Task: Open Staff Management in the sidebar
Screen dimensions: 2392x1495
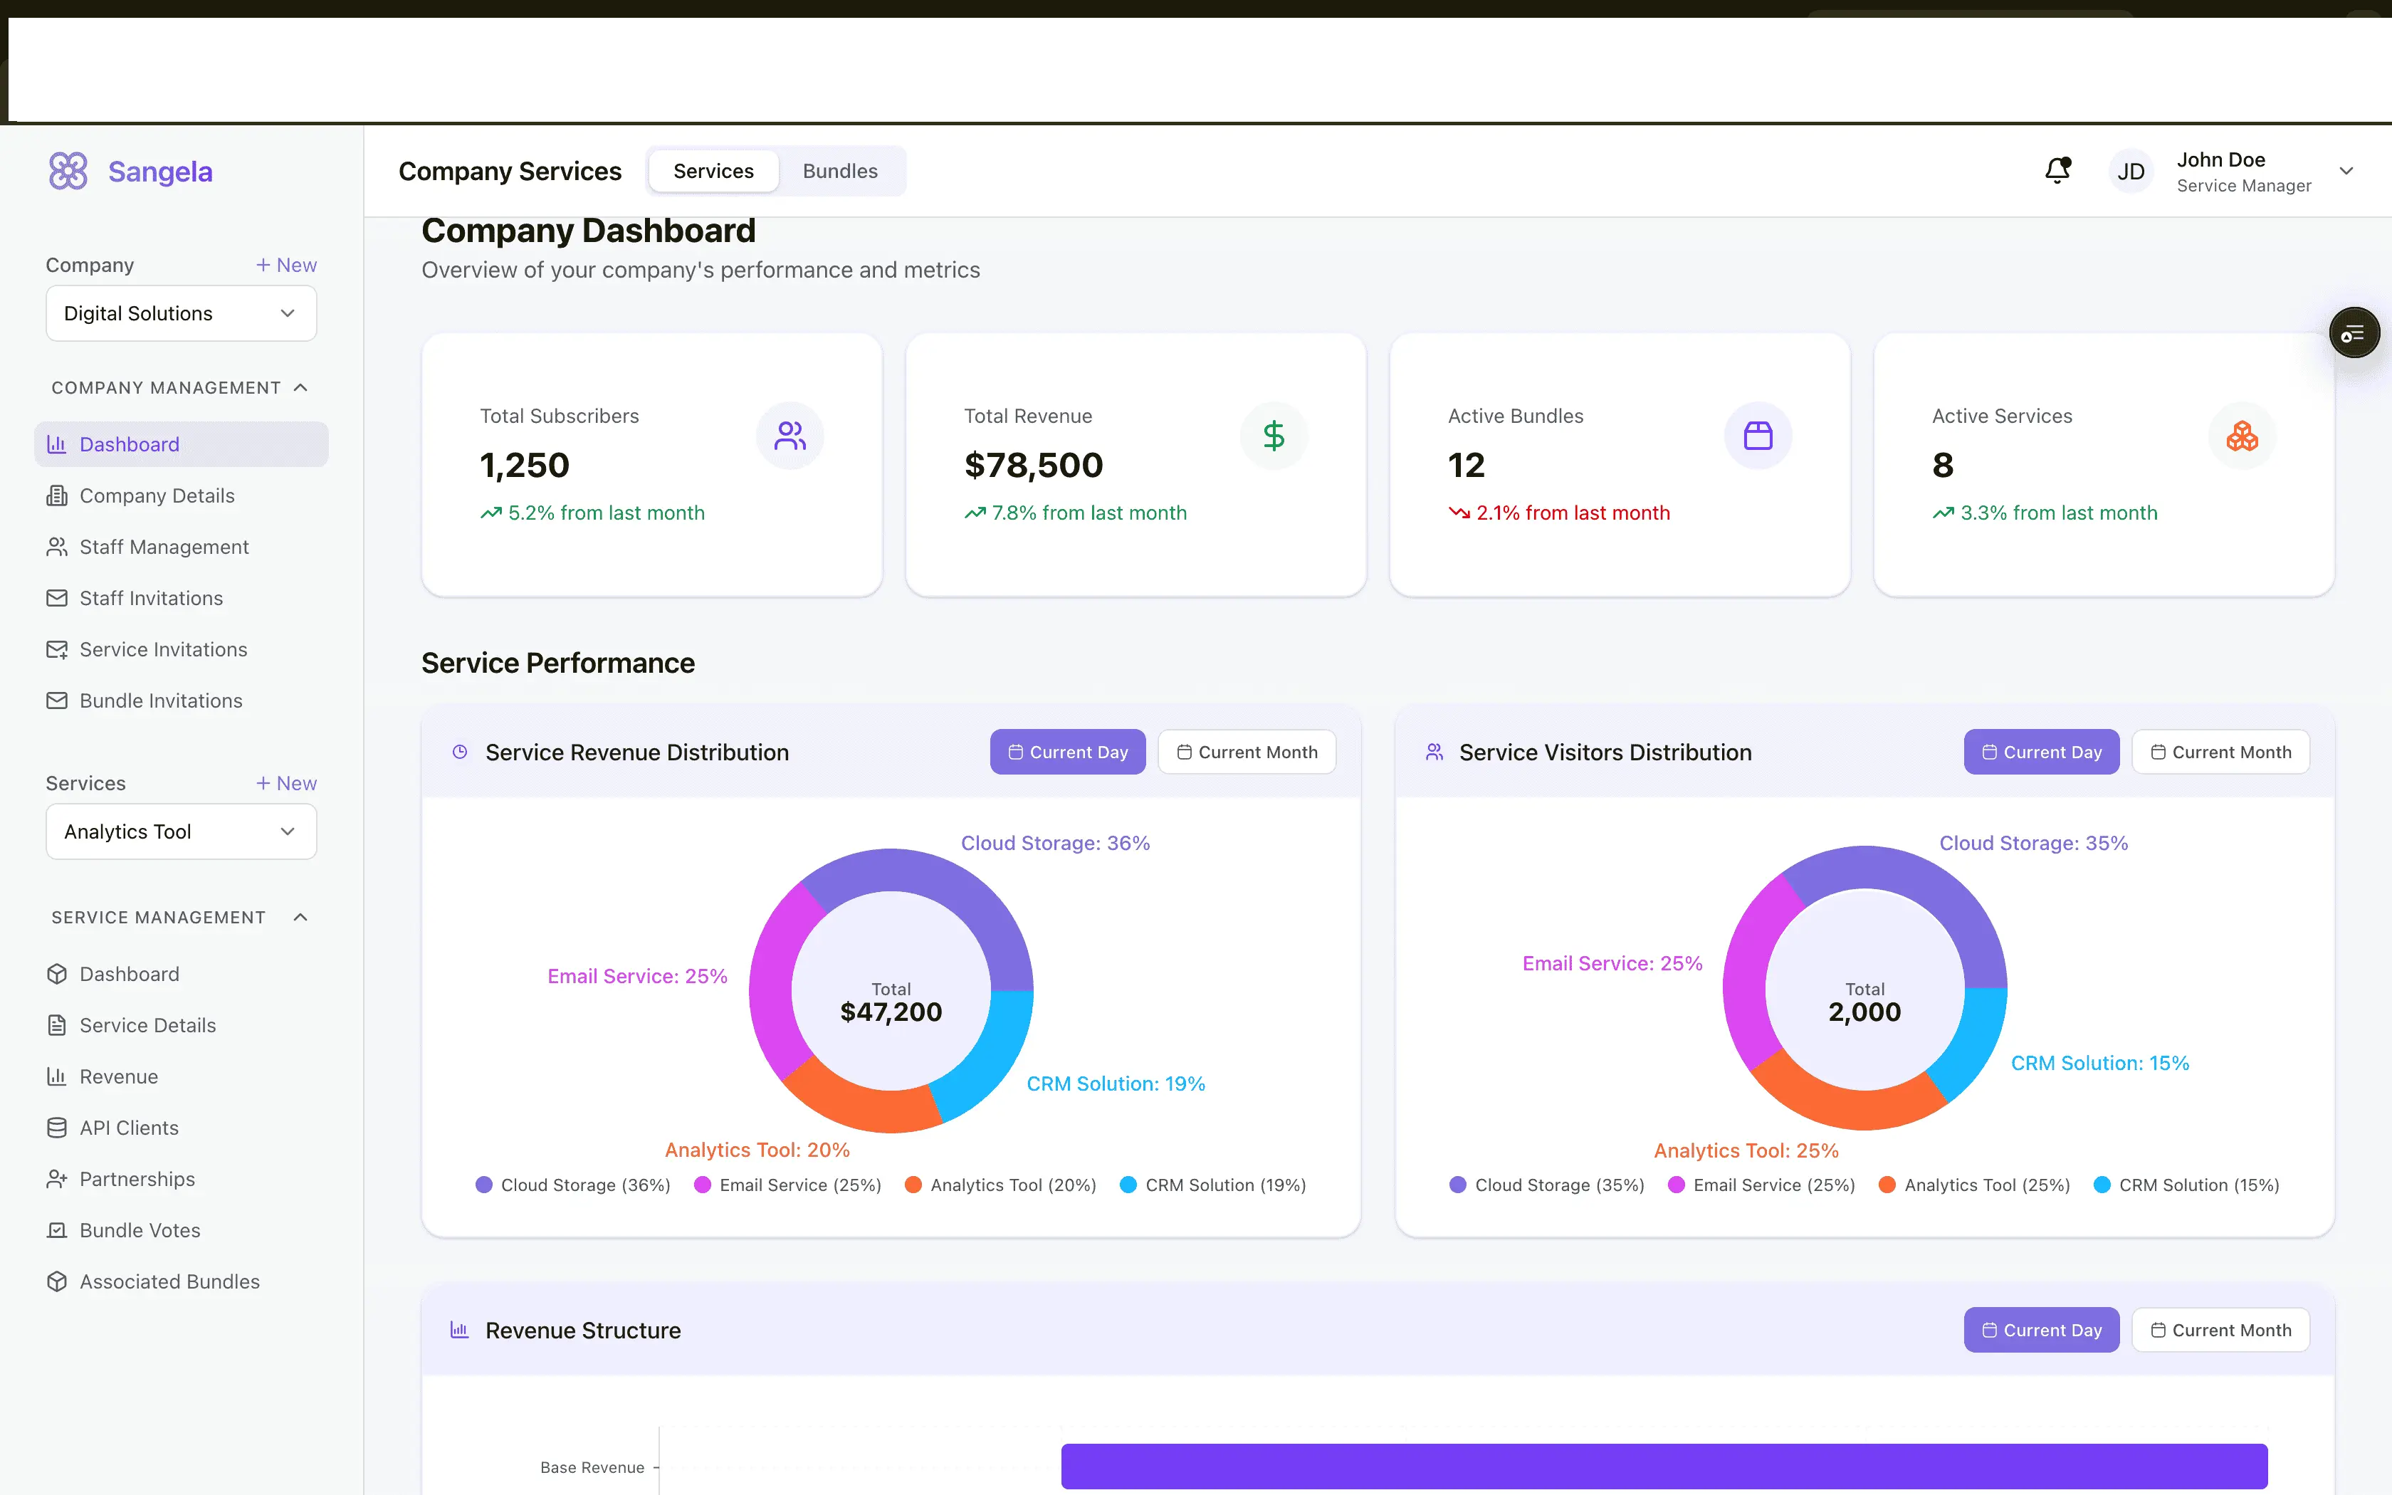Action: pos(164,547)
